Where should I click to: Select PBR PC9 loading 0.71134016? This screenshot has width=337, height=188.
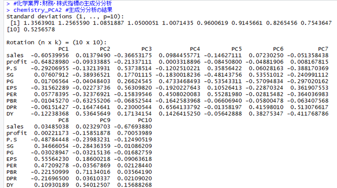pos(93,172)
